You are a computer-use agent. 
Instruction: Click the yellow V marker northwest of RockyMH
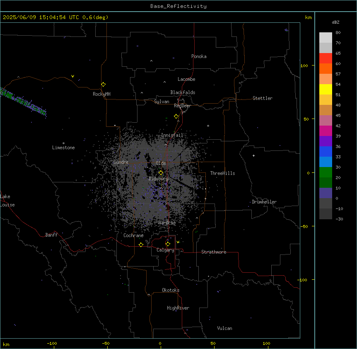72,76
